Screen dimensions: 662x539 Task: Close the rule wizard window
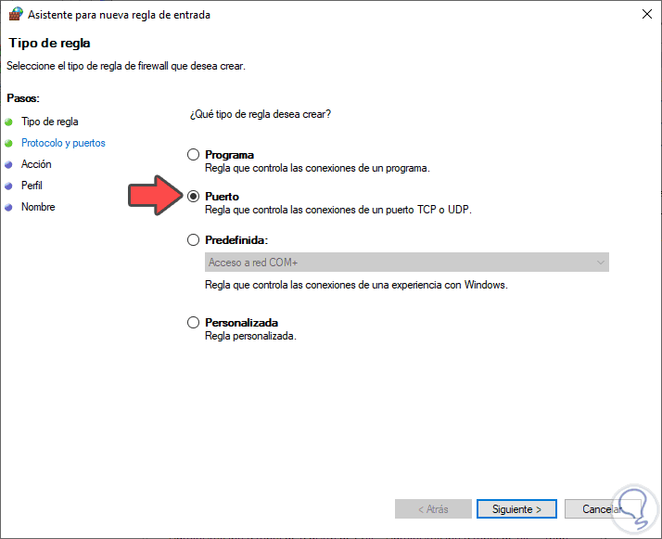[644, 15]
